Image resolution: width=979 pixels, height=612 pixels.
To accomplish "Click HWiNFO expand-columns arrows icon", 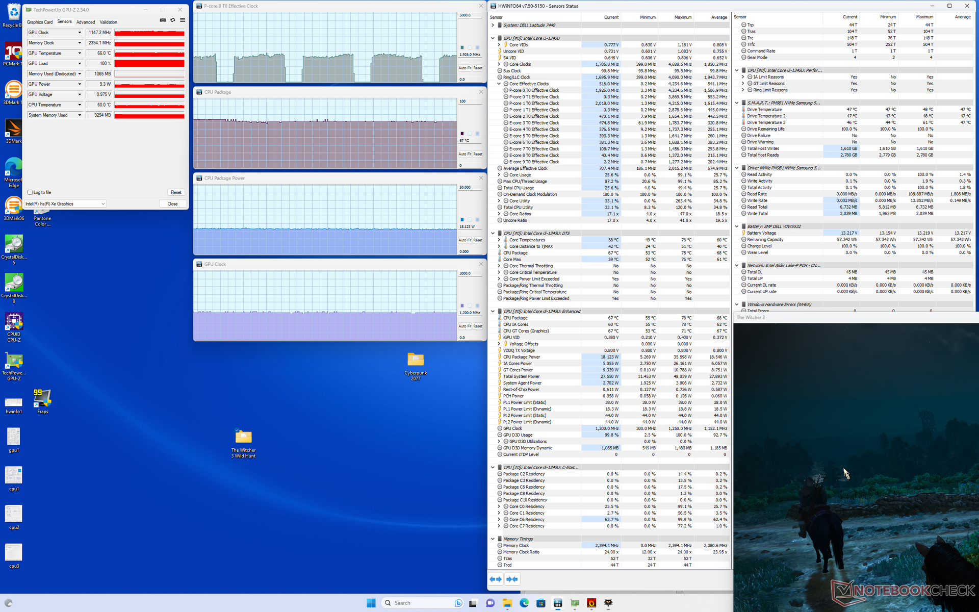I will (x=496, y=579).
